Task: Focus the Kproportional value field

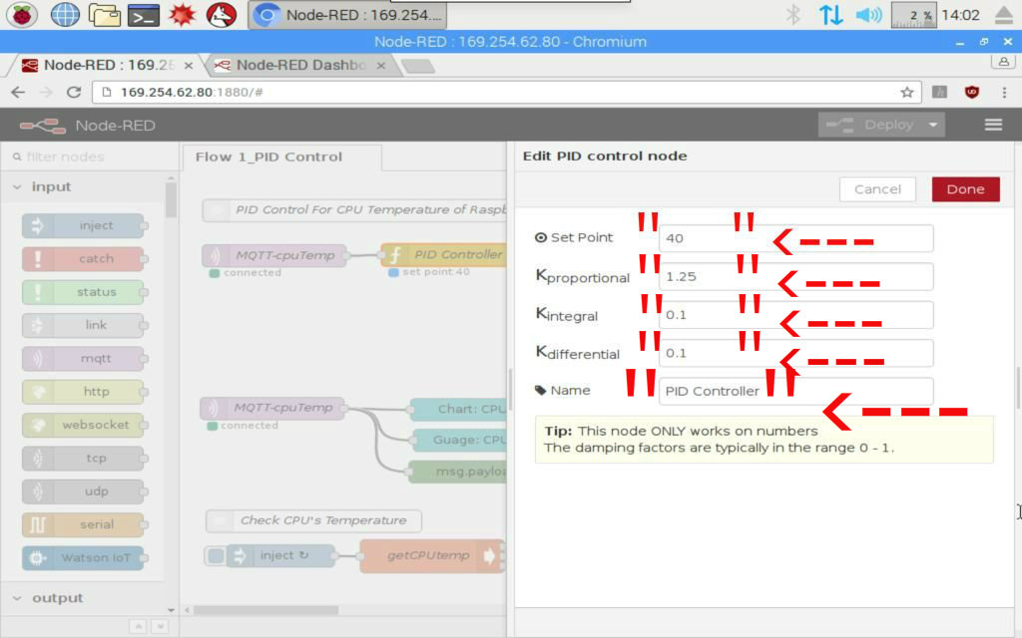Action: coord(795,276)
